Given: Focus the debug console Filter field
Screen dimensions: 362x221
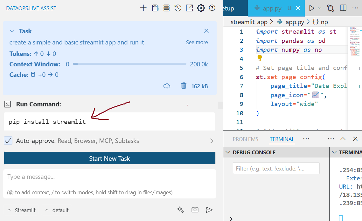Looking at the screenshot, I should tap(276, 168).
